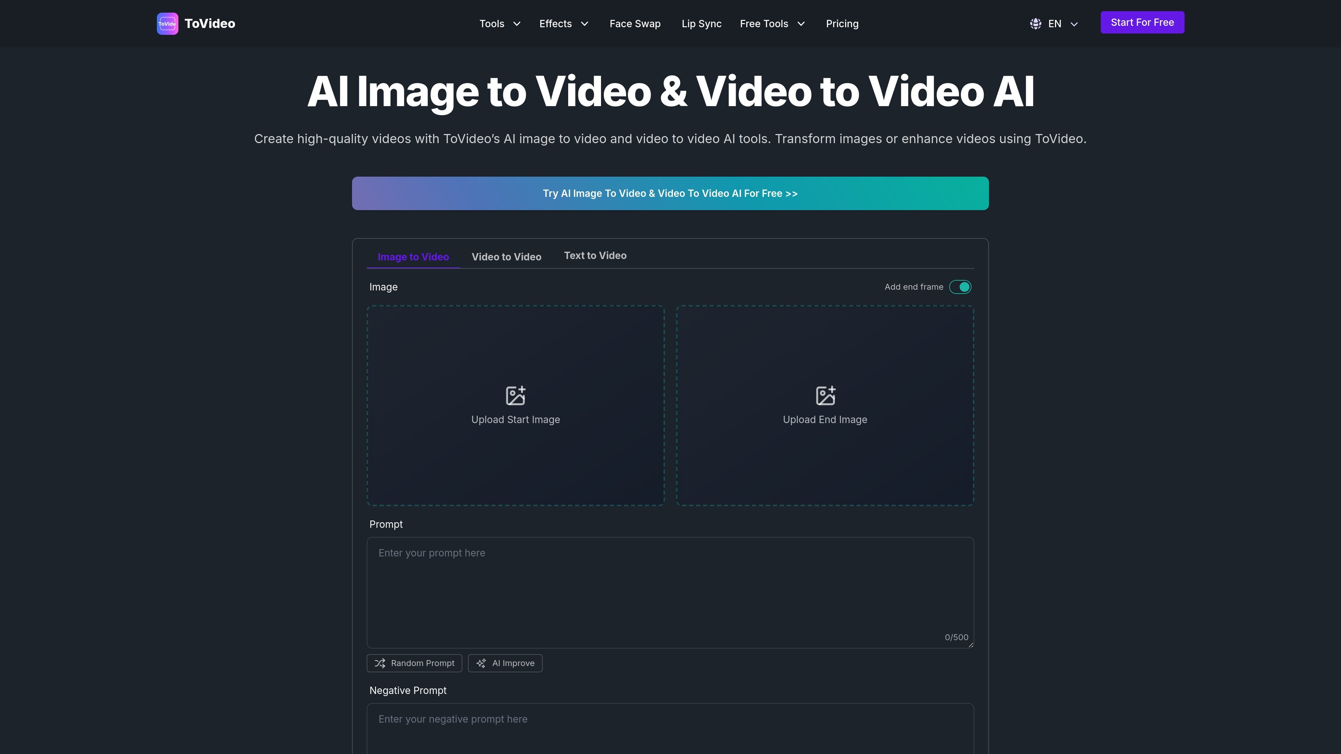1341x754 pixels.
Task: Open the EN language dropdown chevron
Action: click(x=1074, y=24)
